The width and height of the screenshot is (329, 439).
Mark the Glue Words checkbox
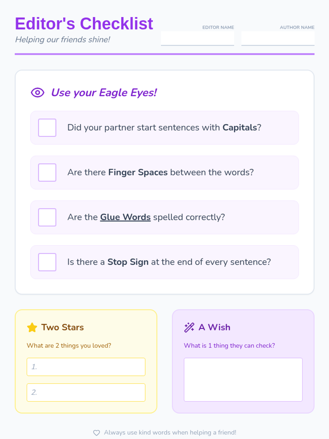47,217
